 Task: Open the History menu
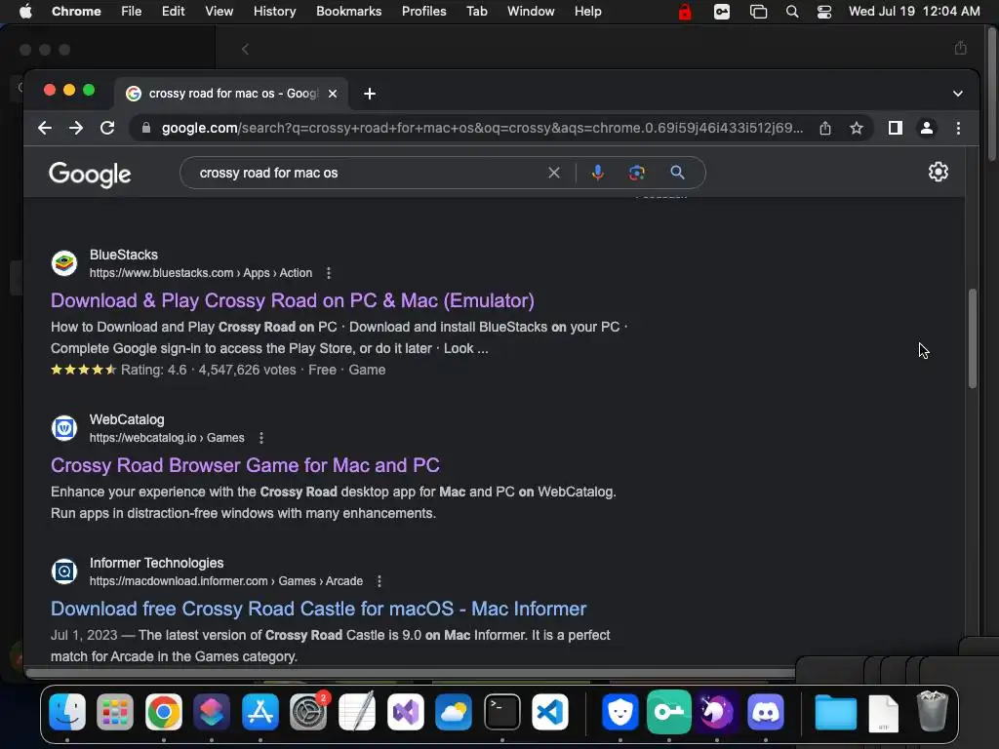[x=274, y=12]
